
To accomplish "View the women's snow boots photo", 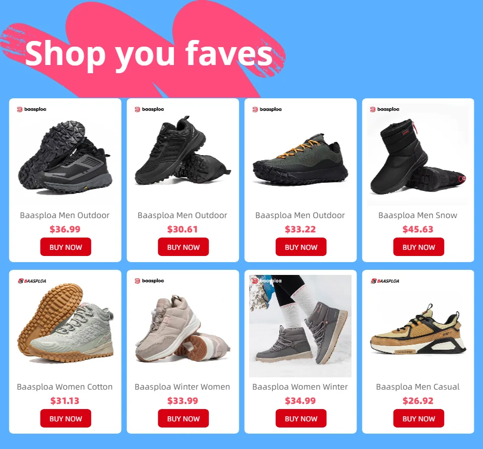I will click(x=300, y=326).
